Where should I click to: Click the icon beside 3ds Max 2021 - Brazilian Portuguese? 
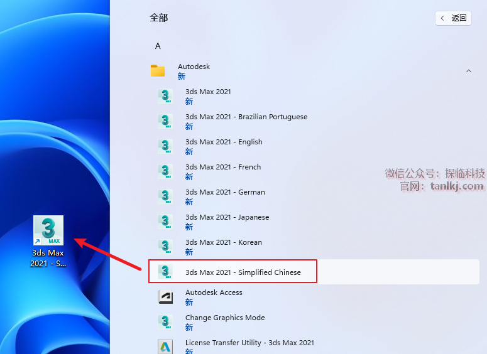[x=165, y=121]
